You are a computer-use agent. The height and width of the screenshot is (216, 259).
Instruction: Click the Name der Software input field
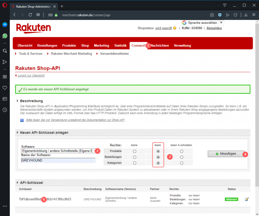pyautogui.click(x=58, y=161)
